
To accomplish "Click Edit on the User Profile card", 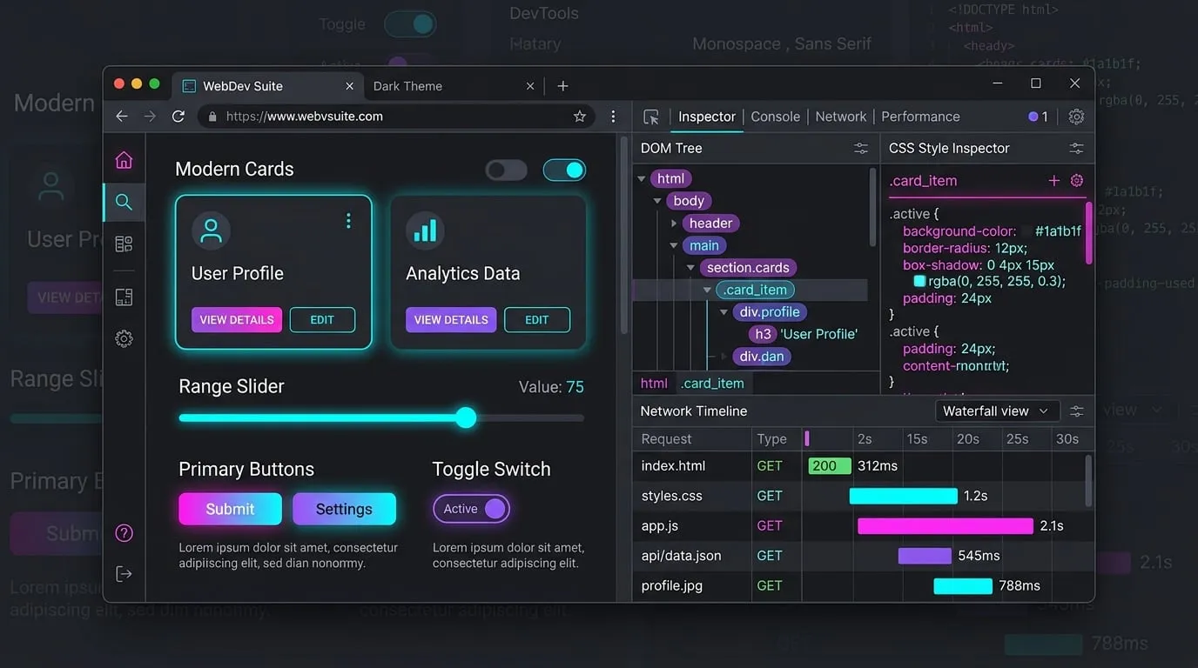I will [322, 320].
